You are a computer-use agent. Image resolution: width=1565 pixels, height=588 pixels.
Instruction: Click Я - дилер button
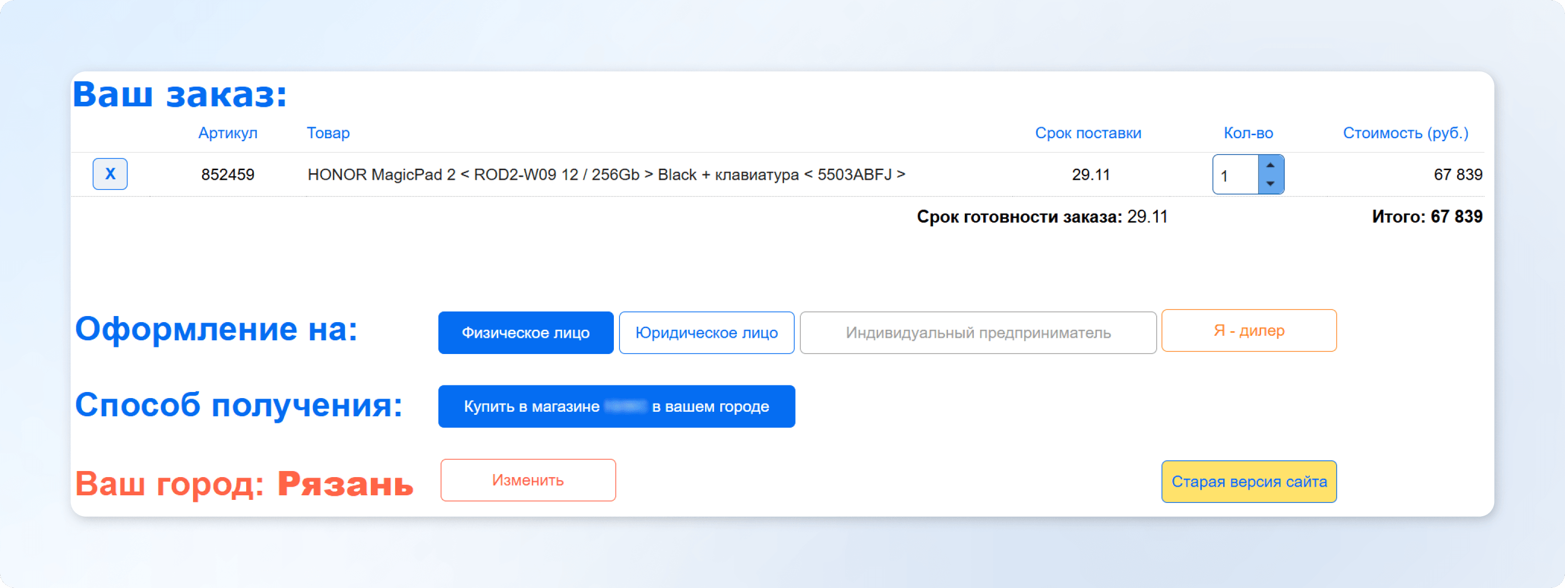1248,330
